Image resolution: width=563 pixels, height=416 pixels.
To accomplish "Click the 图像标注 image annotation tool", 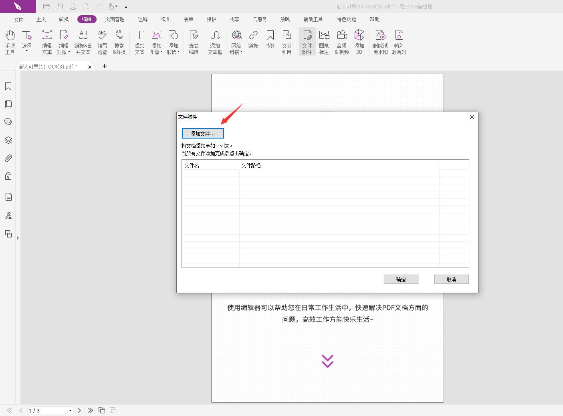I will tap(324, 40).
